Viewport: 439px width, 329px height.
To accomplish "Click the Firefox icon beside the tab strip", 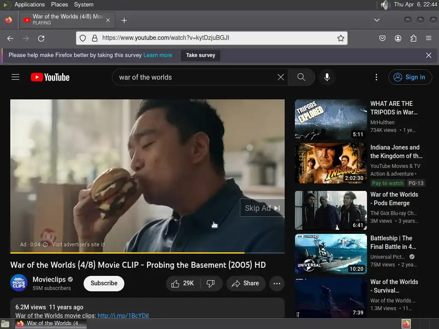I will coord(9,20).
